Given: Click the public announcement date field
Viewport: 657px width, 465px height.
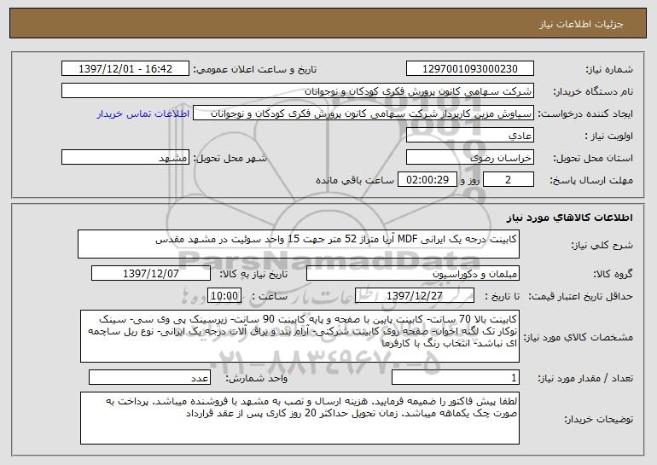Looking at the screenshot, I should click(x=125, y=69).
